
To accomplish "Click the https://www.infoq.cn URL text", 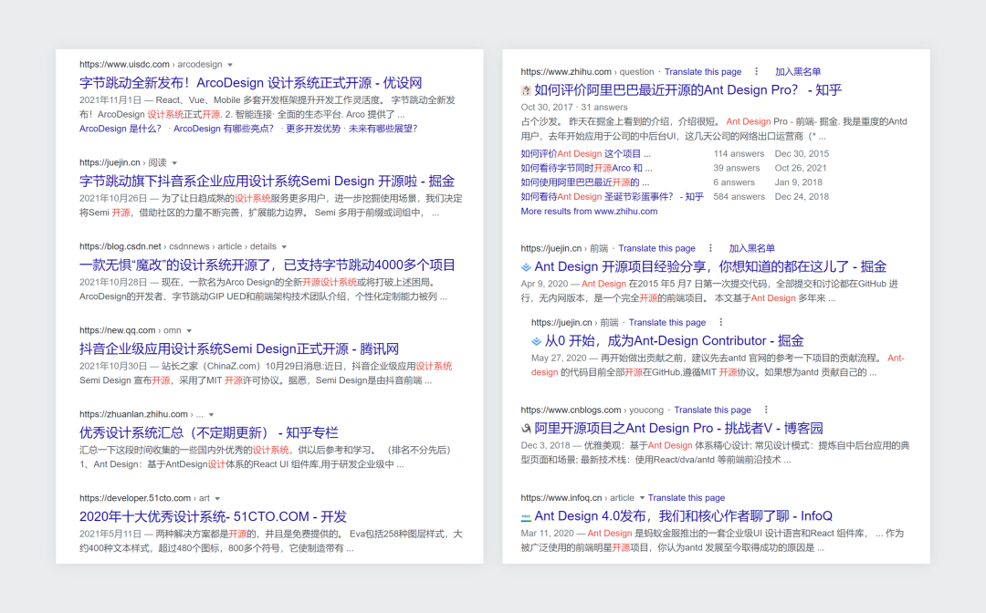I will click(561, 497).
